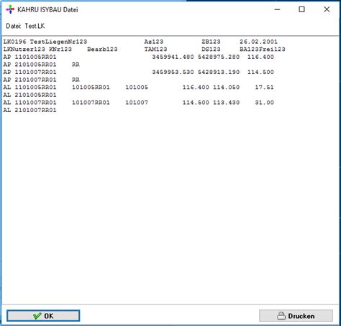Select the header text 'TestLiegenNr123'

[x=58, y=42]
